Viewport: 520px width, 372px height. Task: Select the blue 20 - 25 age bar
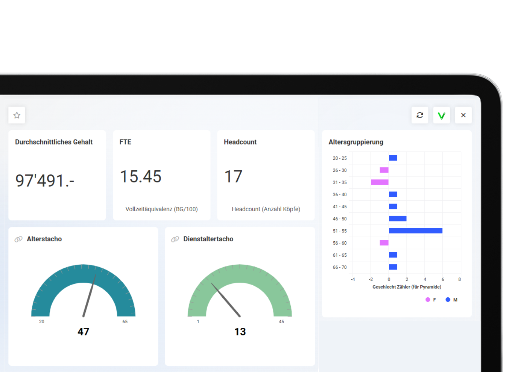pos(393,158)
